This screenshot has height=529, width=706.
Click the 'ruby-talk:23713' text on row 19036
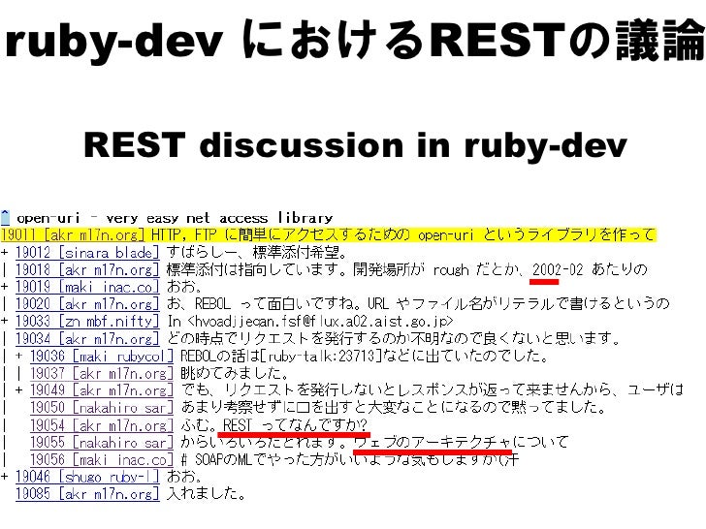point(321,356)
